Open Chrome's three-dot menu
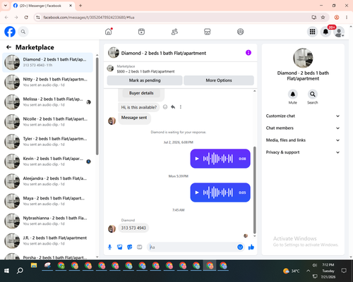 point(347,18)
